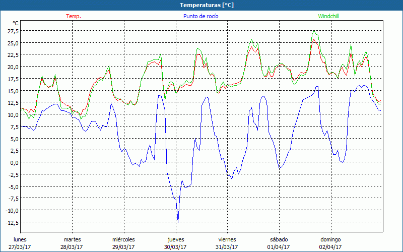Viewport: 403px width, 252px height.
Task: Click the 27,5 value on the temperature axis
Action: click(x=12, y=31)
